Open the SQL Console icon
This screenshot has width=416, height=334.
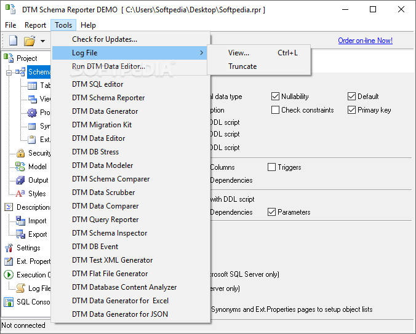(x=9, y=302)
